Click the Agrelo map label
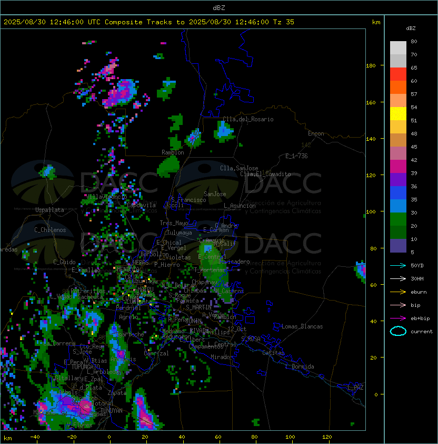 [128, 317]
